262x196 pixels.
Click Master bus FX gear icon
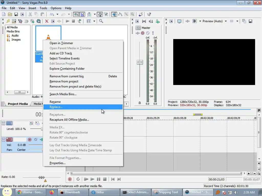tap(143, 33)
